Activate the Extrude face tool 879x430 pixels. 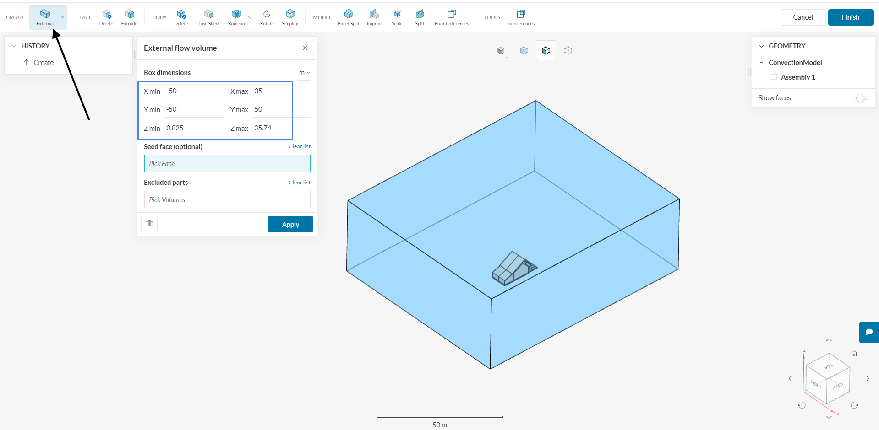(x=130, y=17)
